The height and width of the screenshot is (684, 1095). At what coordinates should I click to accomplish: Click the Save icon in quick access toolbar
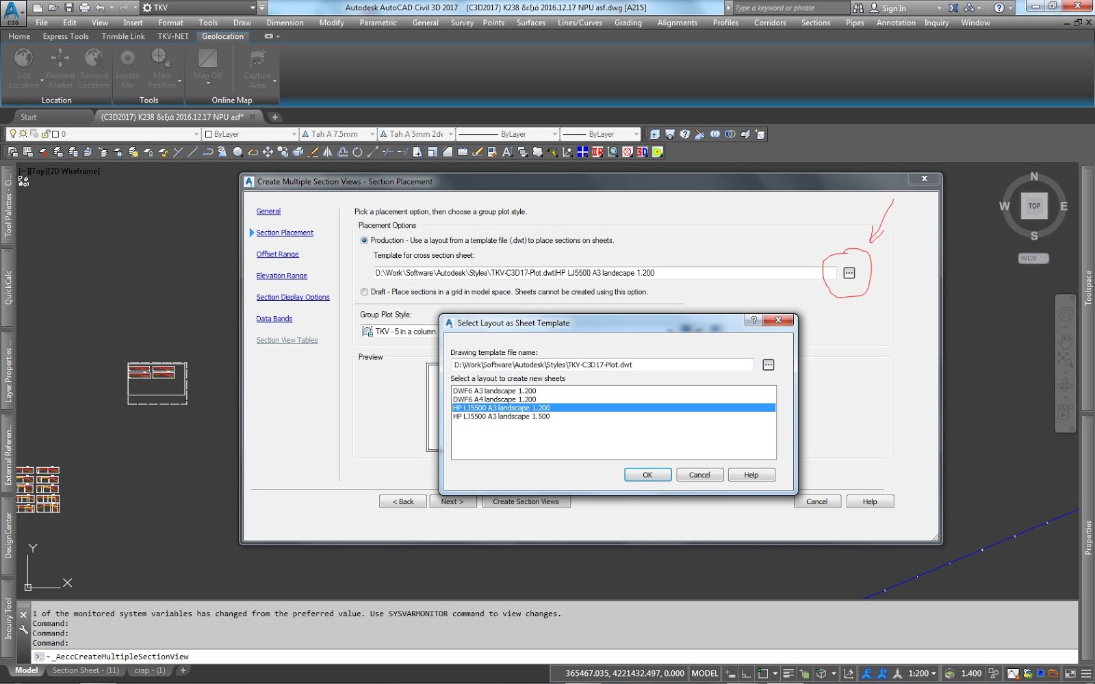coord(68,8)
